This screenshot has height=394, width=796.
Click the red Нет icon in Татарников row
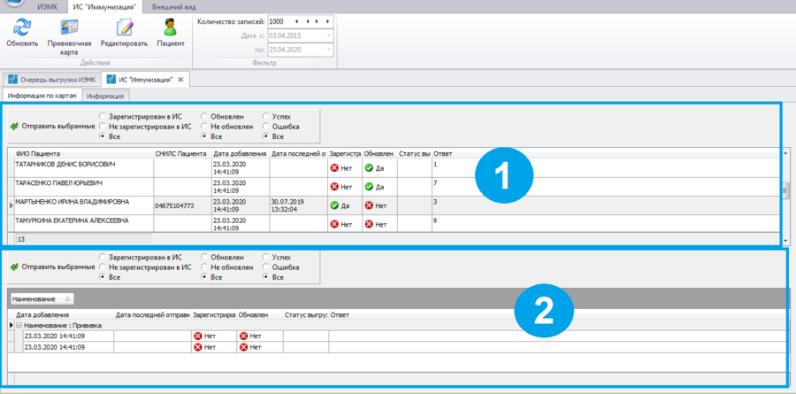point(334,167)
